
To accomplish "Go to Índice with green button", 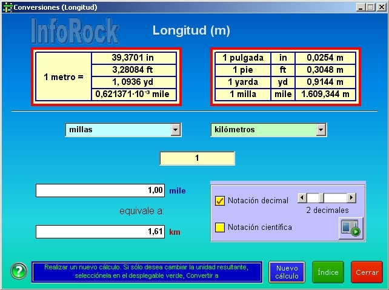I will 328,272.
